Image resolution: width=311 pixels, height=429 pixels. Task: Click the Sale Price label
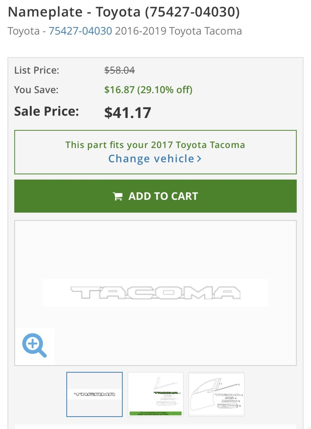coord(46,111)
